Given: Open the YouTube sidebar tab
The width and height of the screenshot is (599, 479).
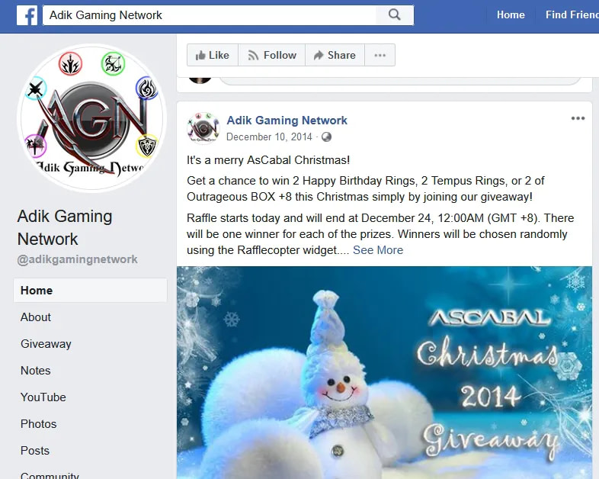Looking at the screenshot, I should pos(43,397).
